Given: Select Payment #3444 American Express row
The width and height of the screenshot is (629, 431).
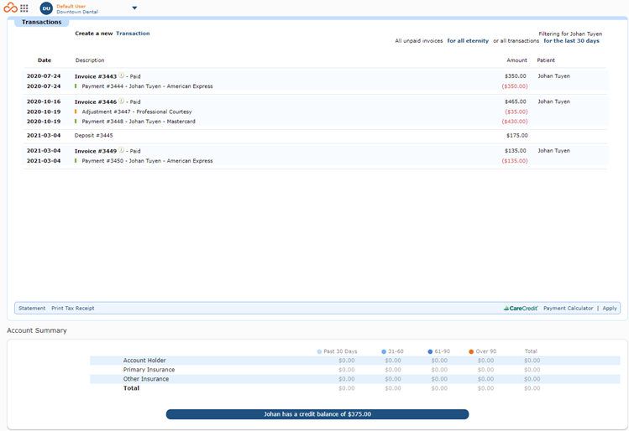Looking at the screenshot, I should tap(316, 86).
